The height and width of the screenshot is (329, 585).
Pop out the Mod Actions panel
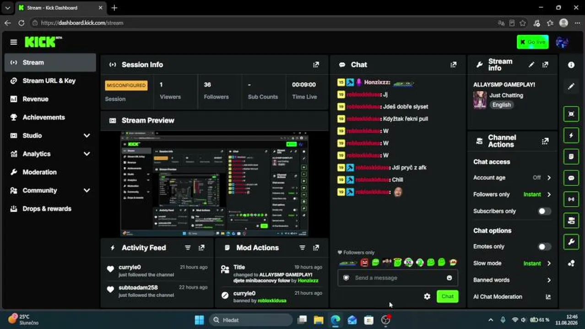coord(316,248)
